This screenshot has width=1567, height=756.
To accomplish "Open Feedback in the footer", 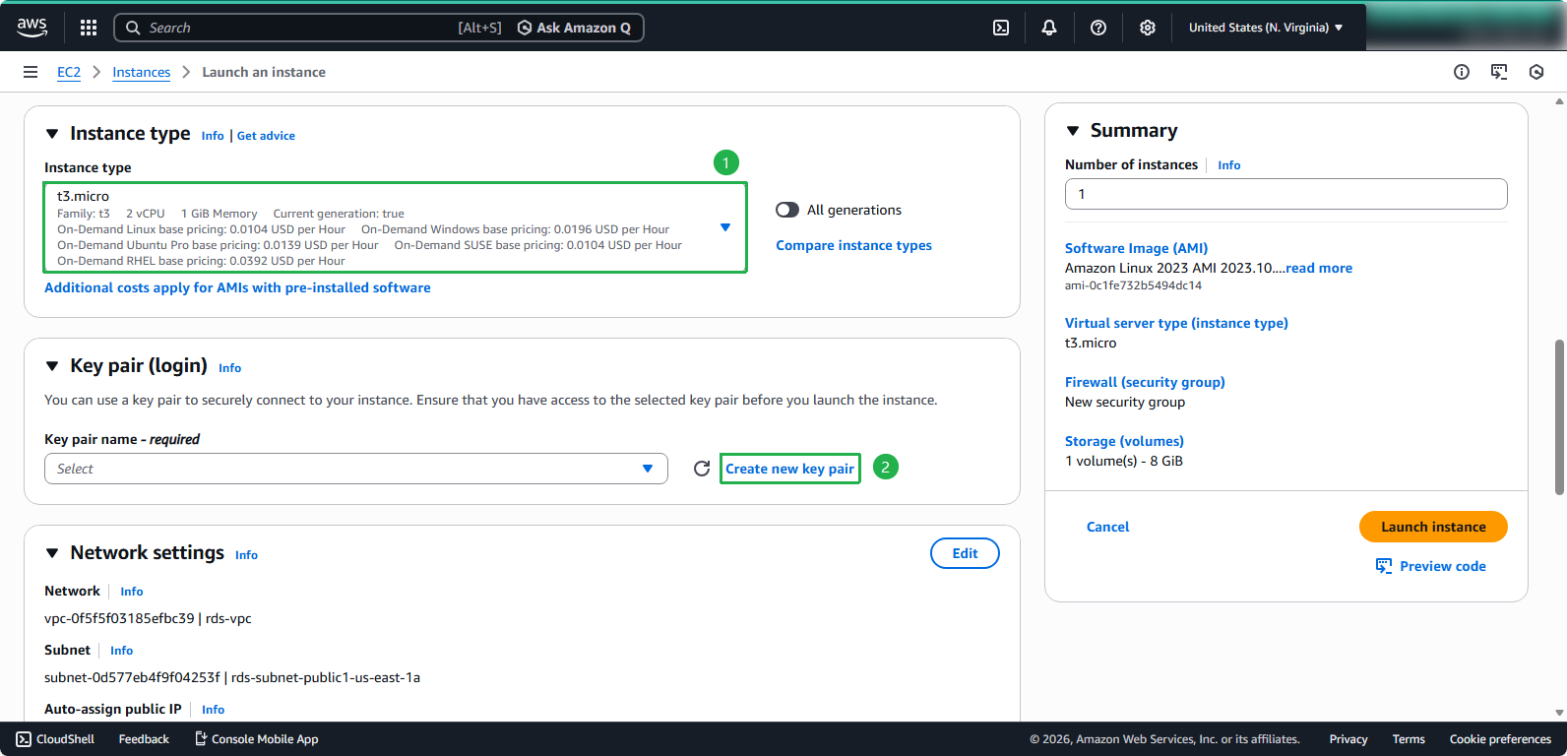I will 144,739.
